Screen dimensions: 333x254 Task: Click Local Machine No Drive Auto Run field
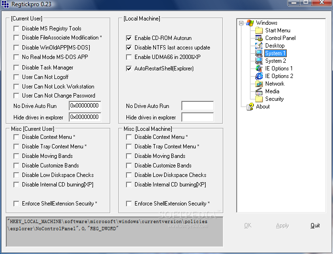pos(198,106)
